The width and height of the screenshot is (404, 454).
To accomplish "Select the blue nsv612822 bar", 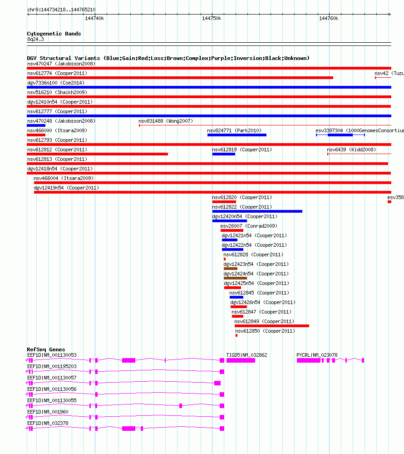I will (257, 211).
